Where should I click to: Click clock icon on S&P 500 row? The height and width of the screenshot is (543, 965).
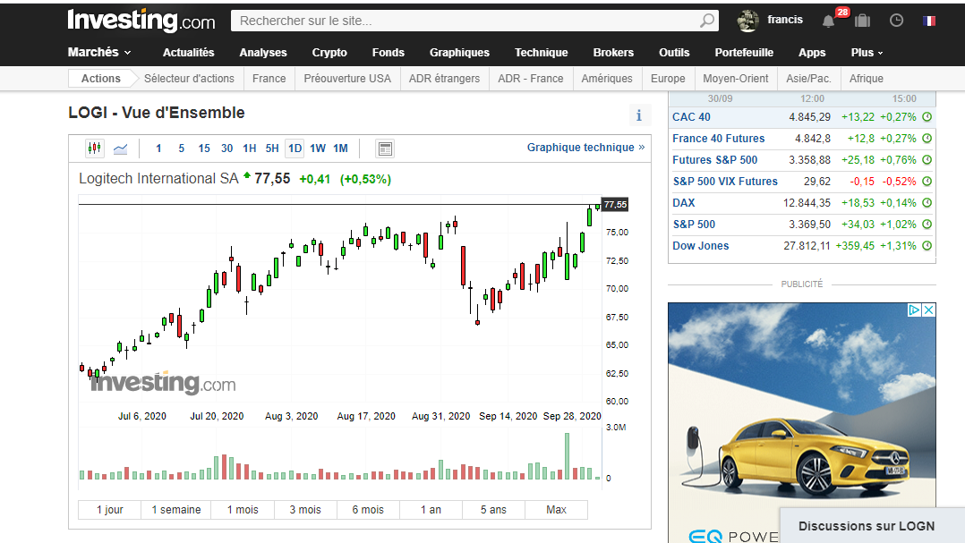(927, 225)
